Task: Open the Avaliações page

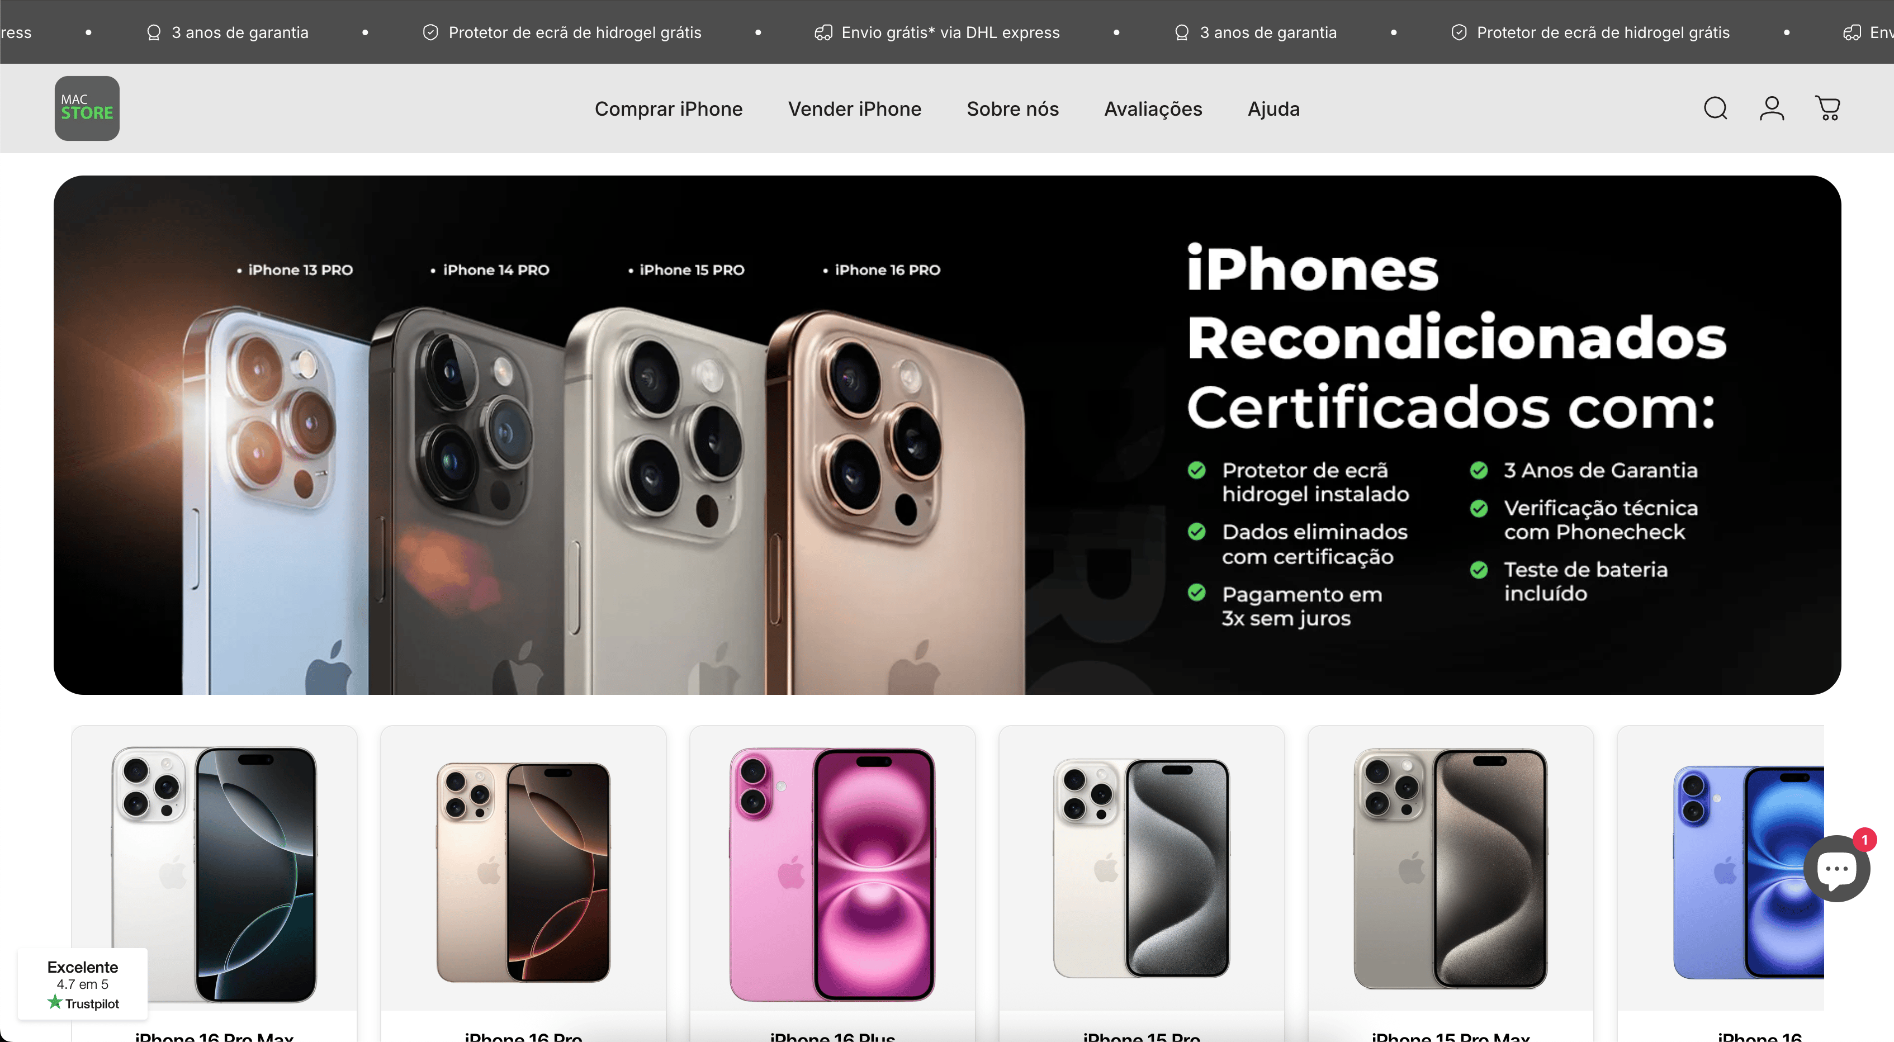Action: (1153, 109)
